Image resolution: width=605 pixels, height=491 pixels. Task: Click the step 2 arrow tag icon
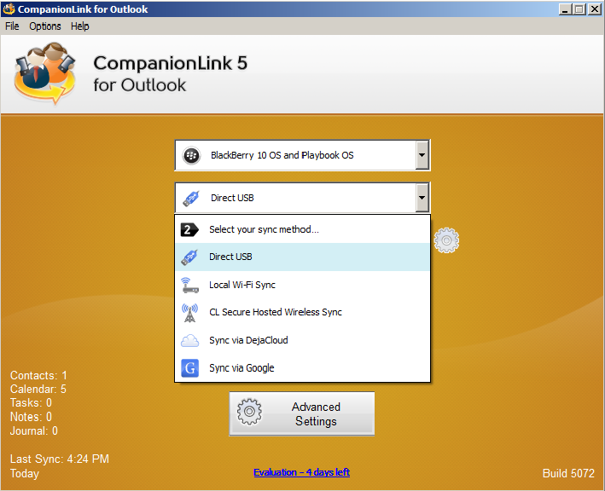(189, 229)
